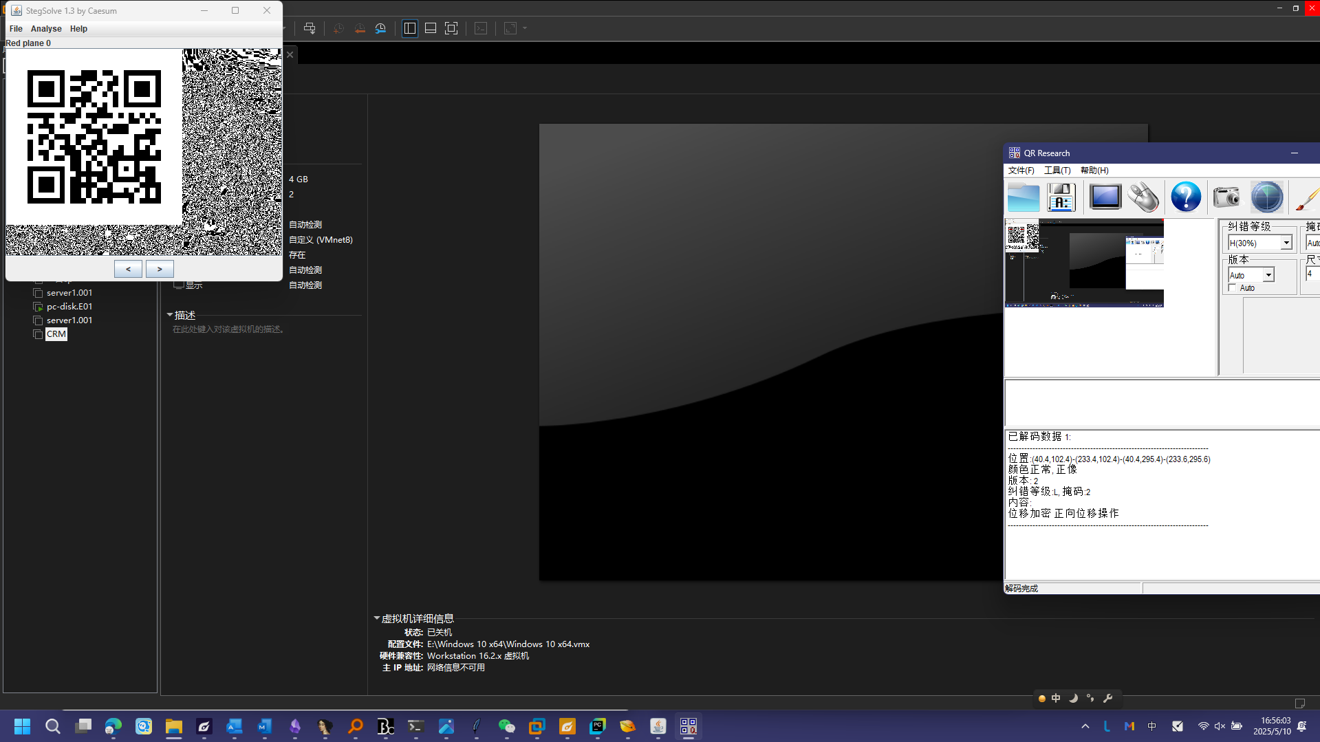Toggle VMware thumbnail bar view icon
The image size is (1320, 742).
point(431,28)
